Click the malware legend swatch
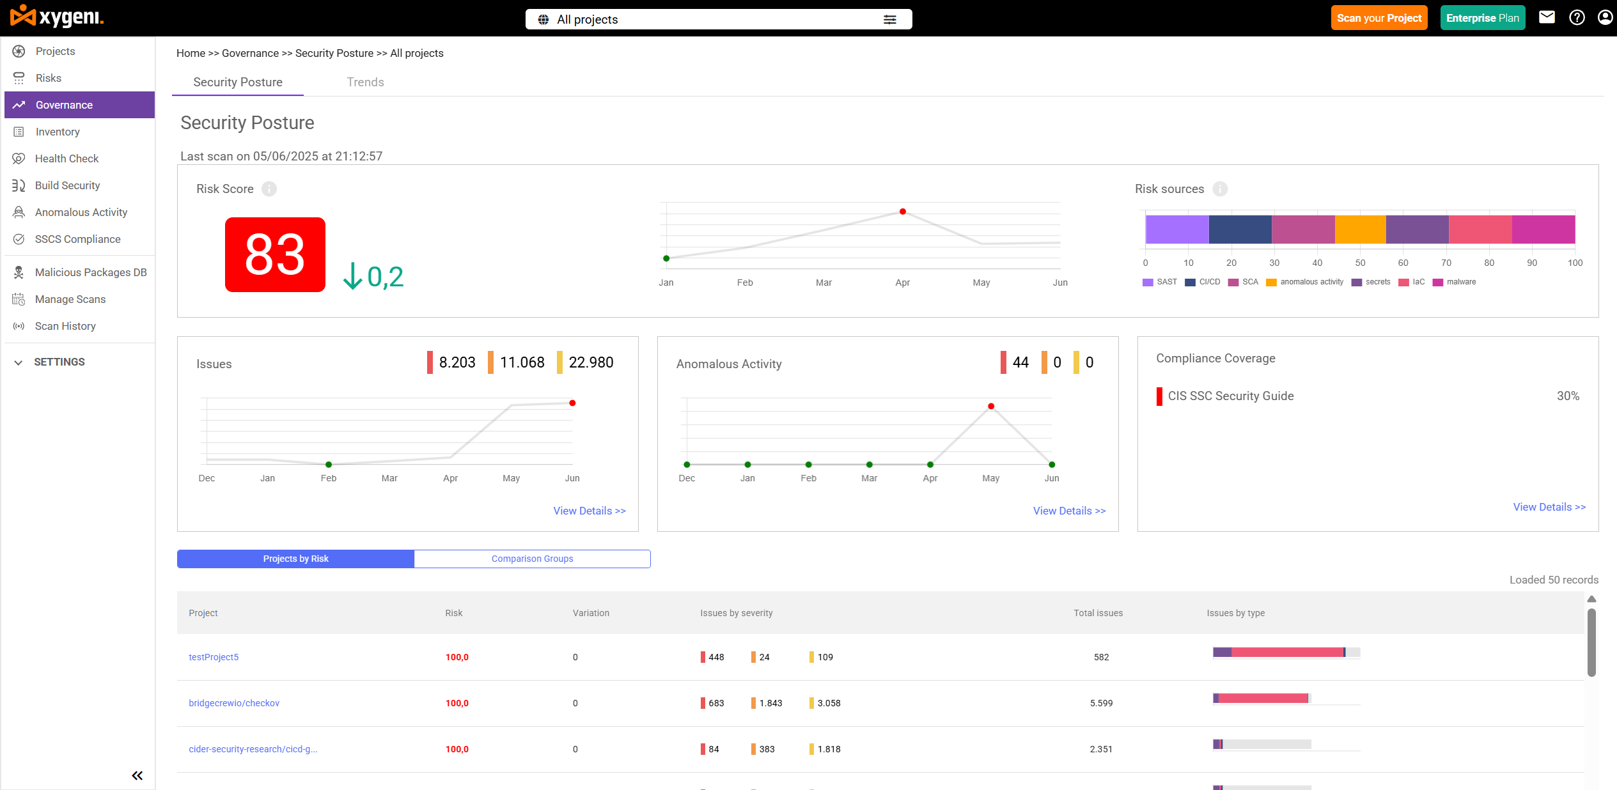 [x=1438, y=283]
